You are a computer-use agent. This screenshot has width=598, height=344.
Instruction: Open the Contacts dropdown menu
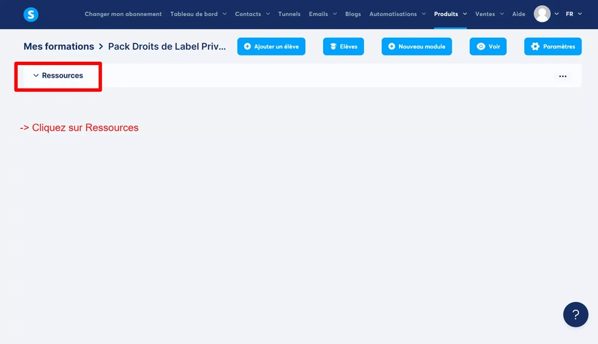252,14
